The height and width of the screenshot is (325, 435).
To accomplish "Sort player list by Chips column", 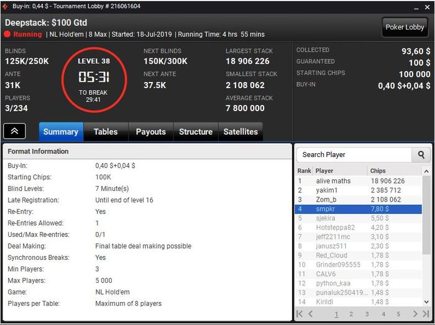I will tap(394, 171).
